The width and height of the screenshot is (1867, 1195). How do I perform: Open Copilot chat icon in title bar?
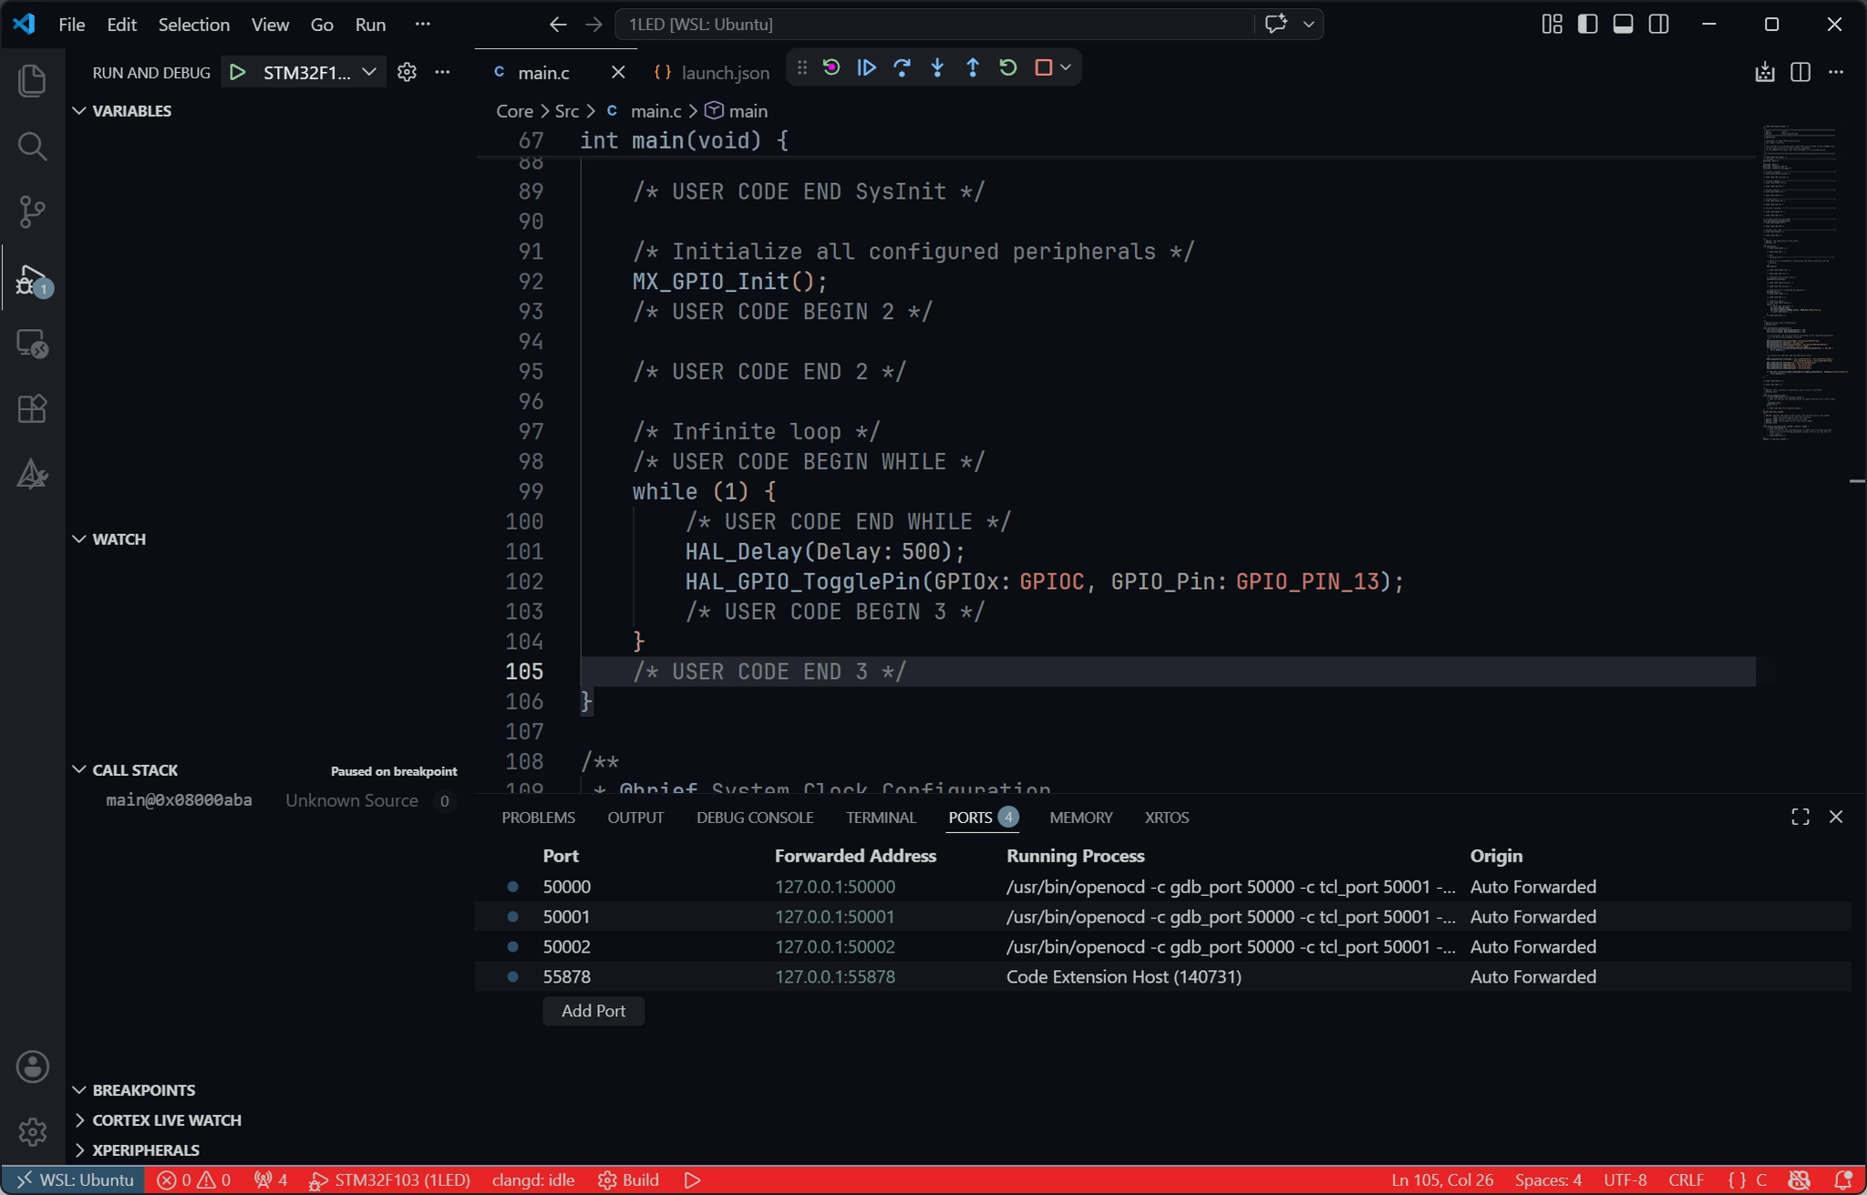pyautogui.click(x=1275, y=24)
